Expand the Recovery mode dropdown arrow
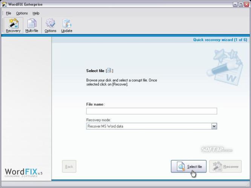The height and width of the screenshot is (188, 251). (214, 126)
